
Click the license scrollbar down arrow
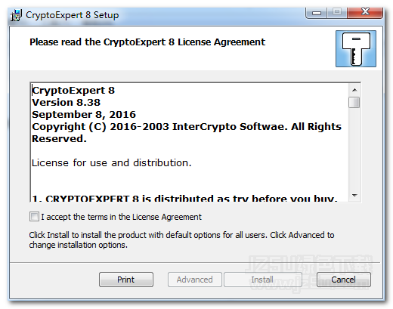point(354,196)
